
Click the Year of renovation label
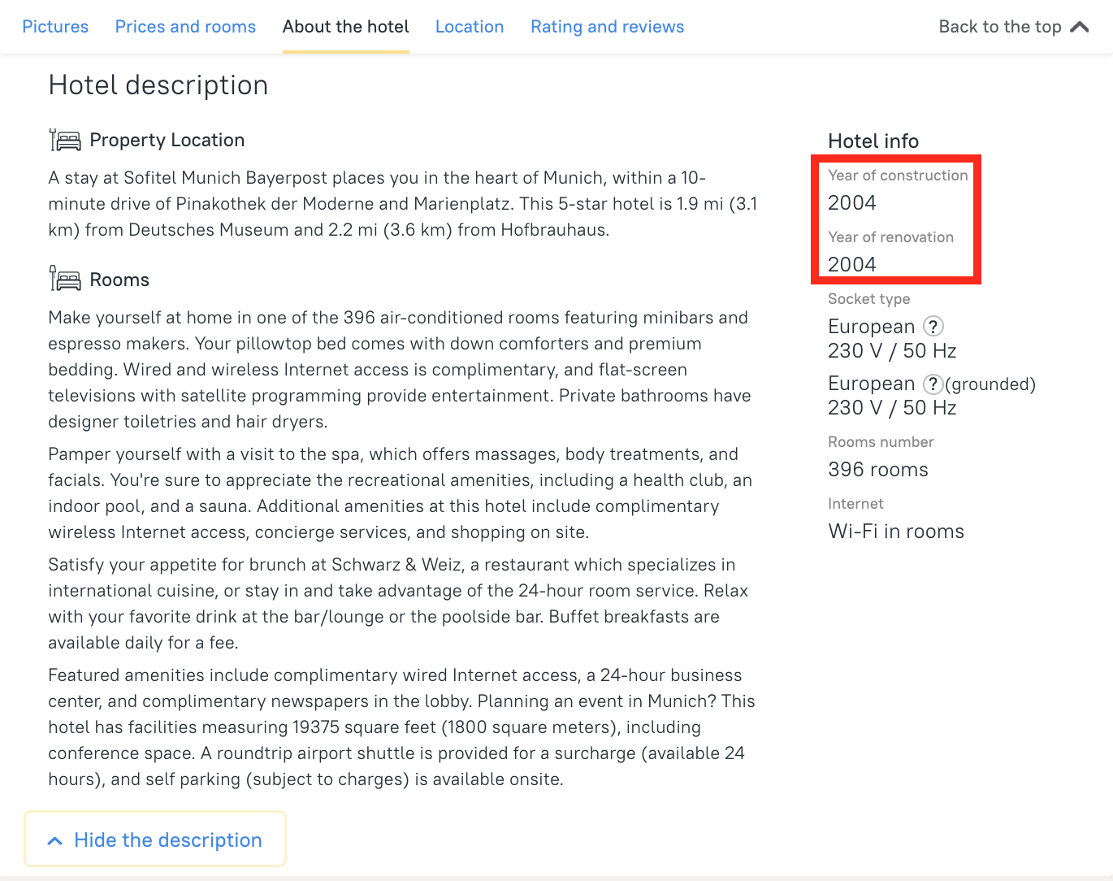point(890,237)
